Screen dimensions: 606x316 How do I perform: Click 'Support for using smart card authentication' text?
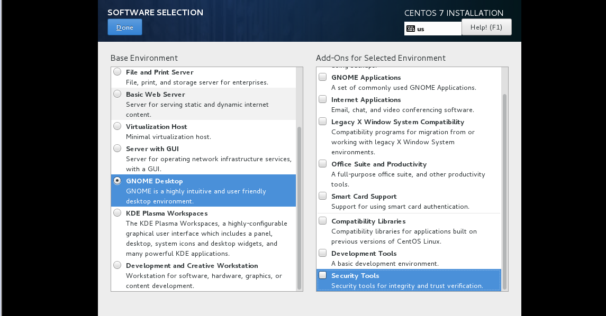pos(400,207)
